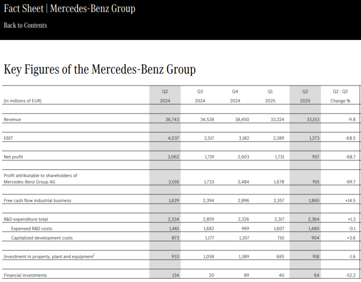
Task: Select 'Profit attributable to shareholders of' label
Action: [x=40, y=176]
